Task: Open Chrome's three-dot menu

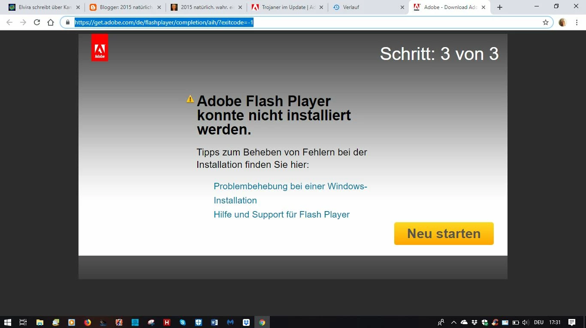Action: 577,22
